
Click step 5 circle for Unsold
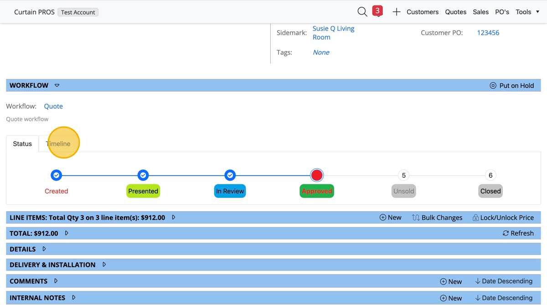(403, 175)
